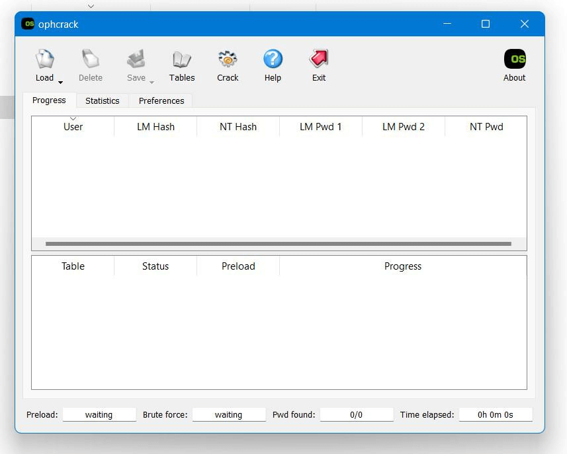Viewport: 567px width, 454px height.
Task: Click the Delete eraser icon
Action: coord(91,59)
